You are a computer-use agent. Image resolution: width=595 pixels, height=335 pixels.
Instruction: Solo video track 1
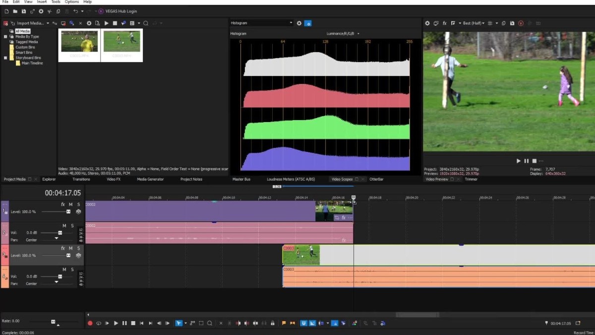78,204
